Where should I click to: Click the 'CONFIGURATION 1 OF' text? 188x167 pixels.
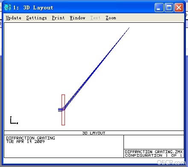[151, 155]
